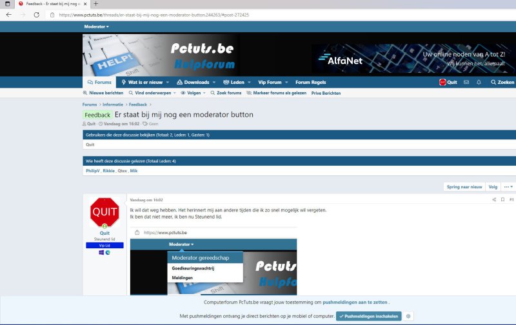The image size is (516, 325).
Task: Open Mik profile from readers list
Action: tap(134, 171)
